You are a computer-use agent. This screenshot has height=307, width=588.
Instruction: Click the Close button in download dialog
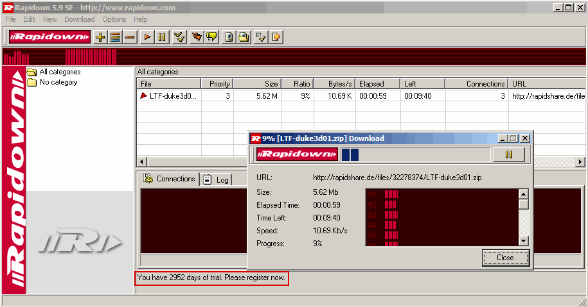[x=506, y=258]
